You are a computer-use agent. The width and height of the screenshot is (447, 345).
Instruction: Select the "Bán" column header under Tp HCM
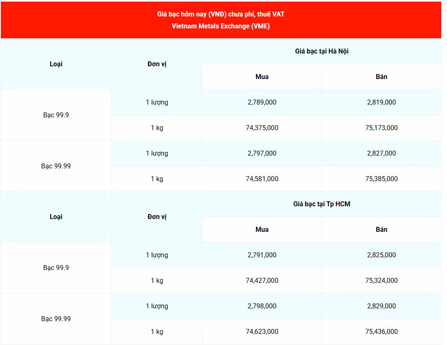pyautogui.click(x=382, y=230)
